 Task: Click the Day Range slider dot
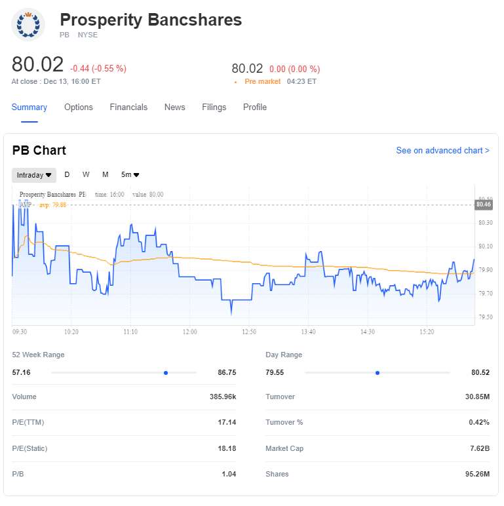[378, 372]
